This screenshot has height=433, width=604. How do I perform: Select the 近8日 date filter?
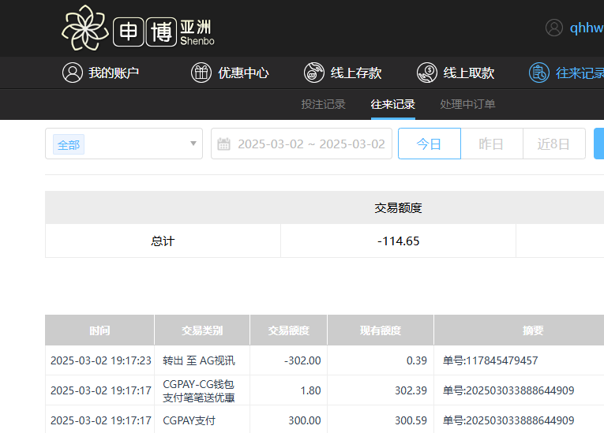[x=553, y=144]
